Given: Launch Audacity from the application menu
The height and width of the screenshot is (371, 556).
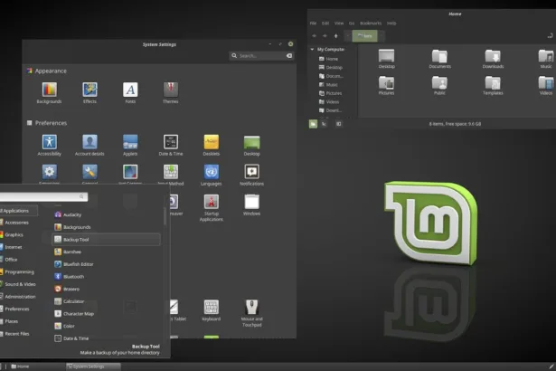Looking at the screenshot, I should click(107, 214).
